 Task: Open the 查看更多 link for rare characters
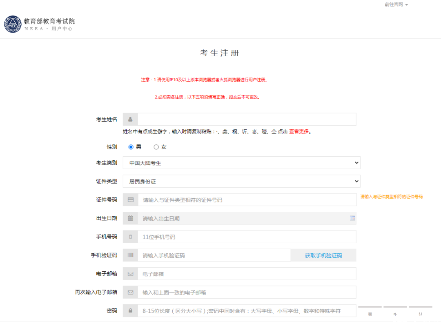coord(299,131)
